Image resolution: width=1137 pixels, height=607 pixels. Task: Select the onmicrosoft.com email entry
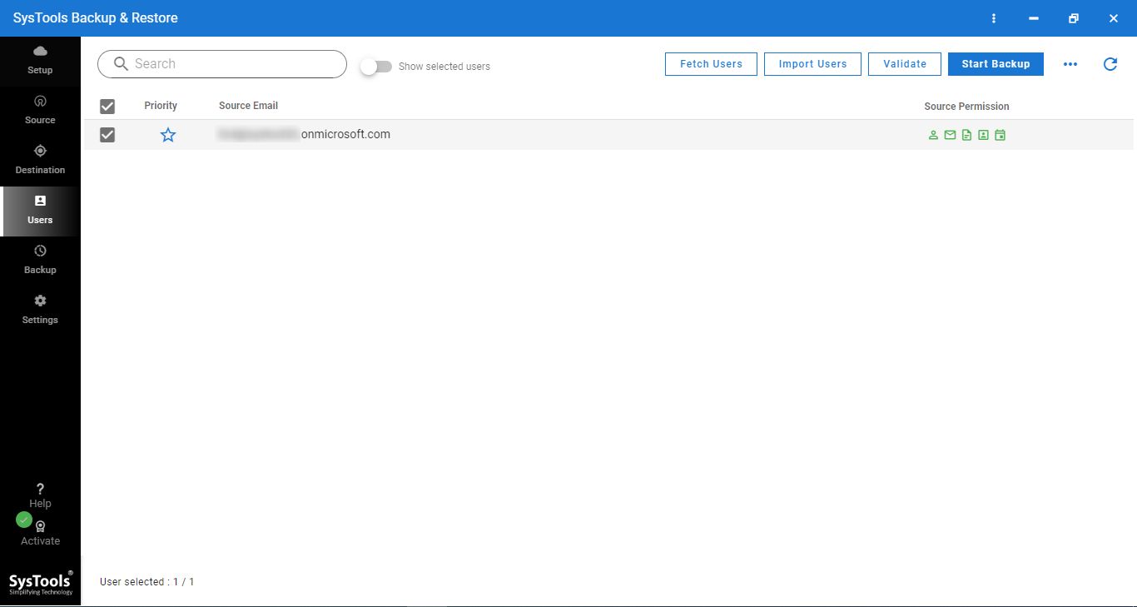[x=304, y=134]
